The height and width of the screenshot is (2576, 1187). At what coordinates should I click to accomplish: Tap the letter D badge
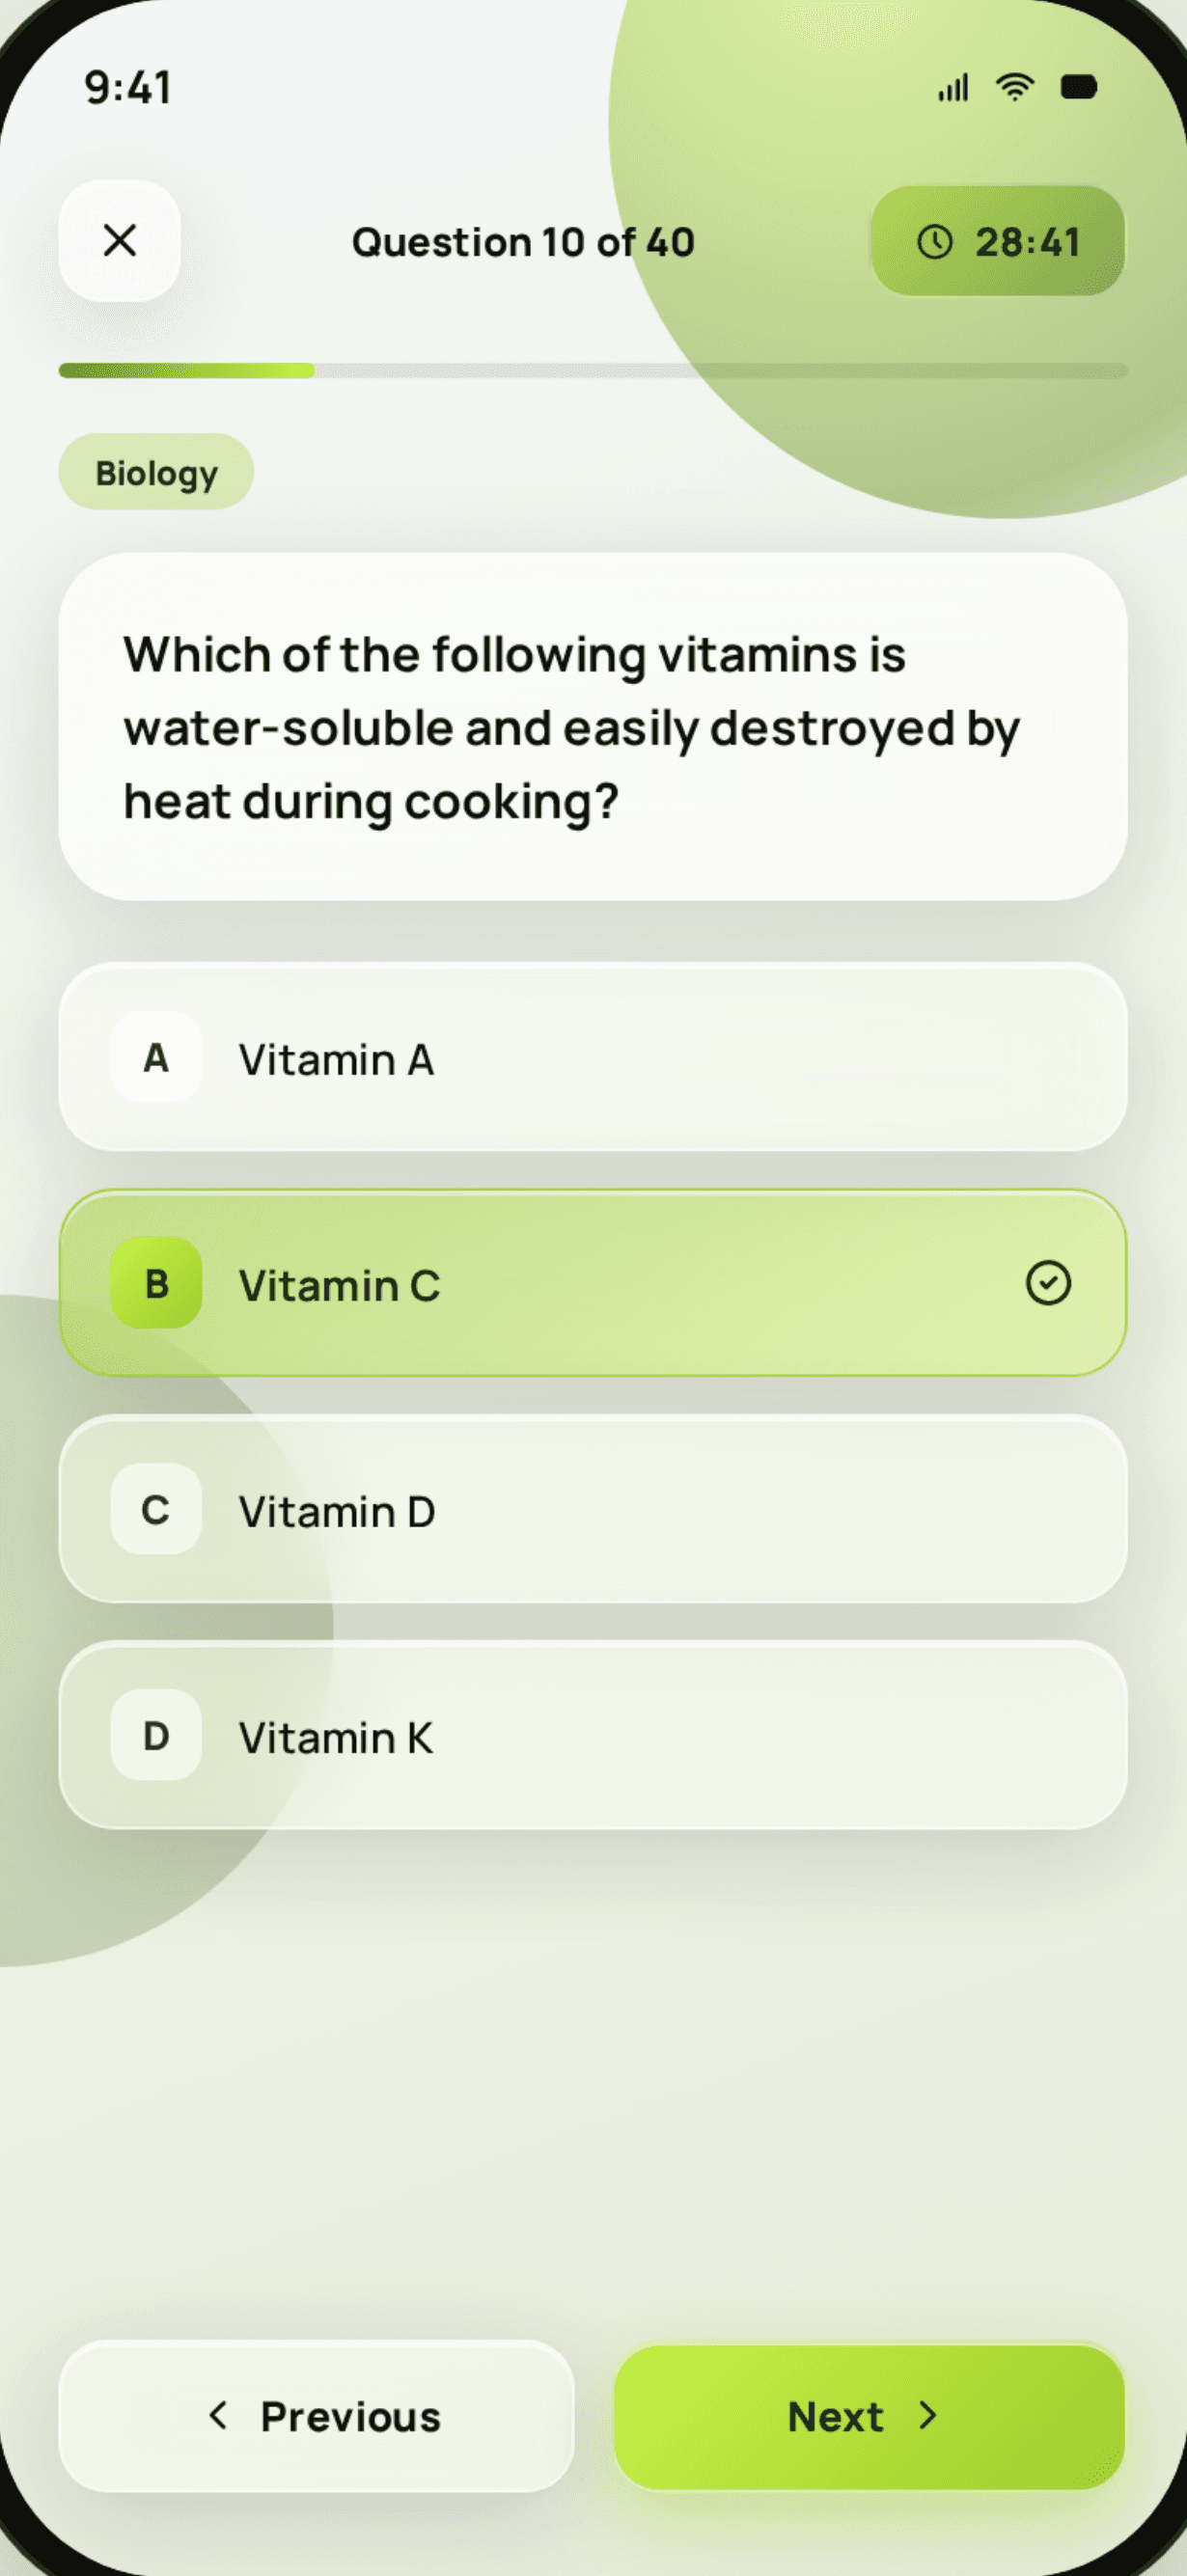(156, 1735)
